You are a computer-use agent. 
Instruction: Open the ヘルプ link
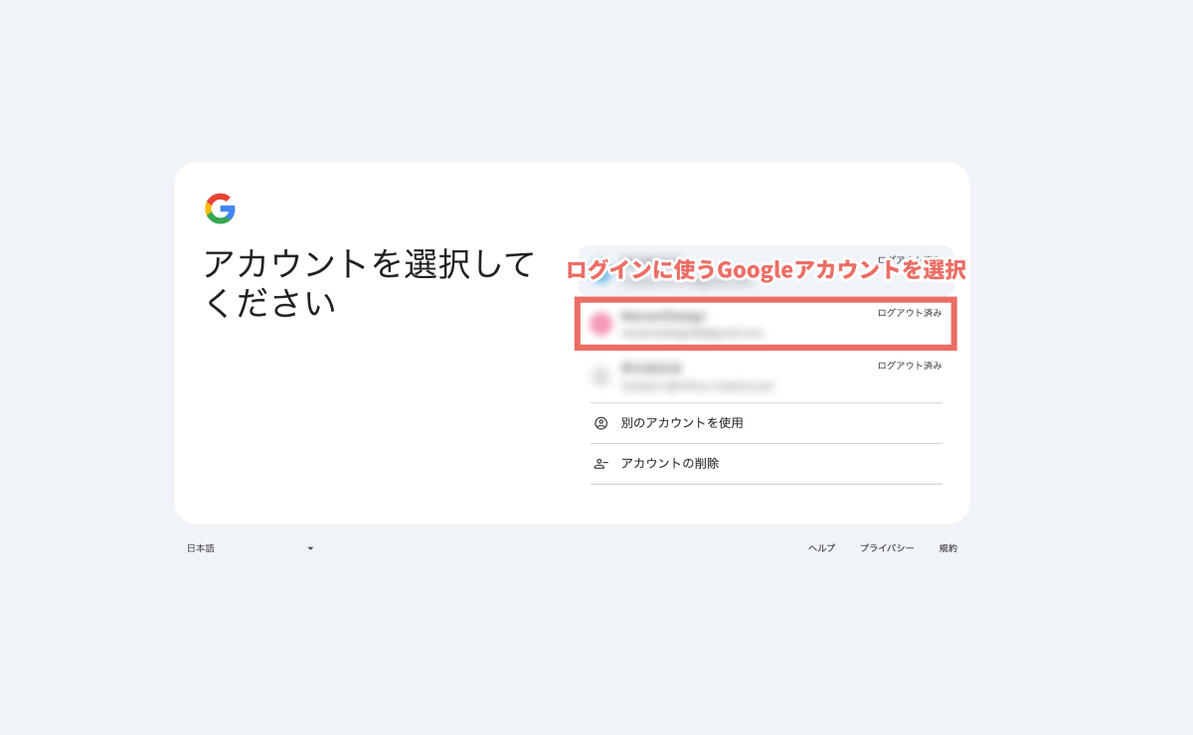click(x=821, y=548)
